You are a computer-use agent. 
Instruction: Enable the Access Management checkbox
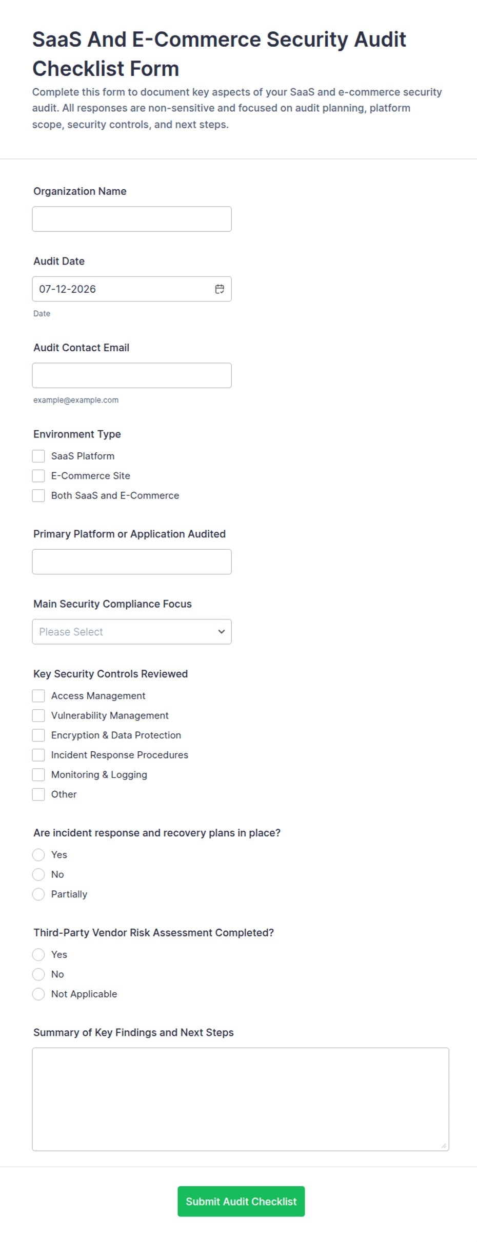38,696
